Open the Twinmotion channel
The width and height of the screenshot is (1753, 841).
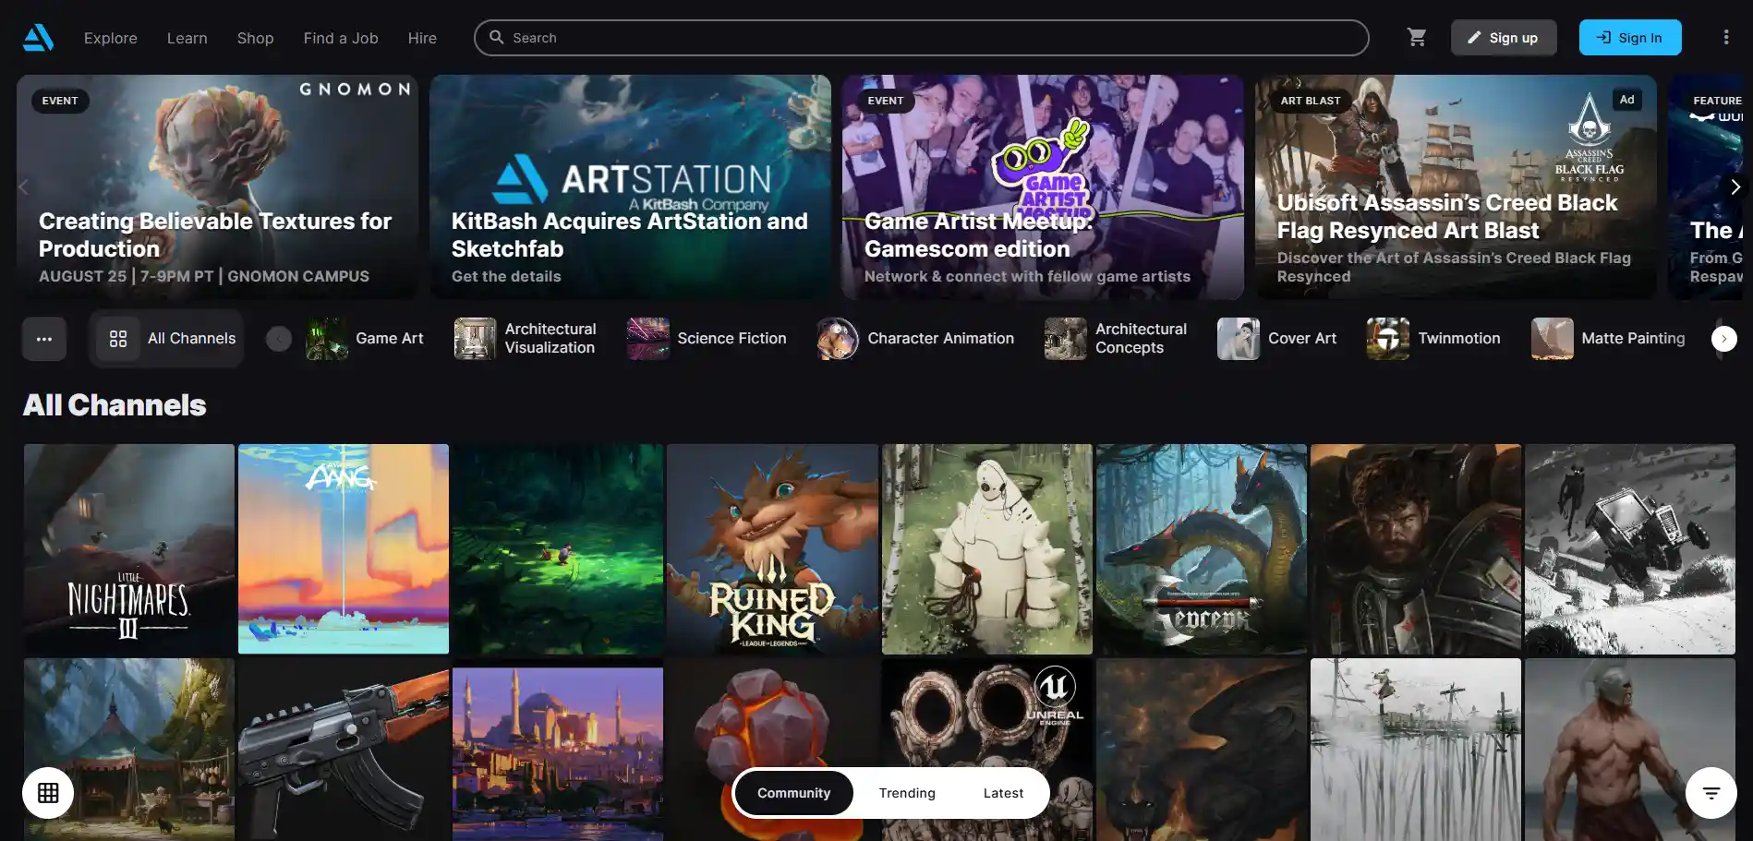click(x=1433, y=339)
